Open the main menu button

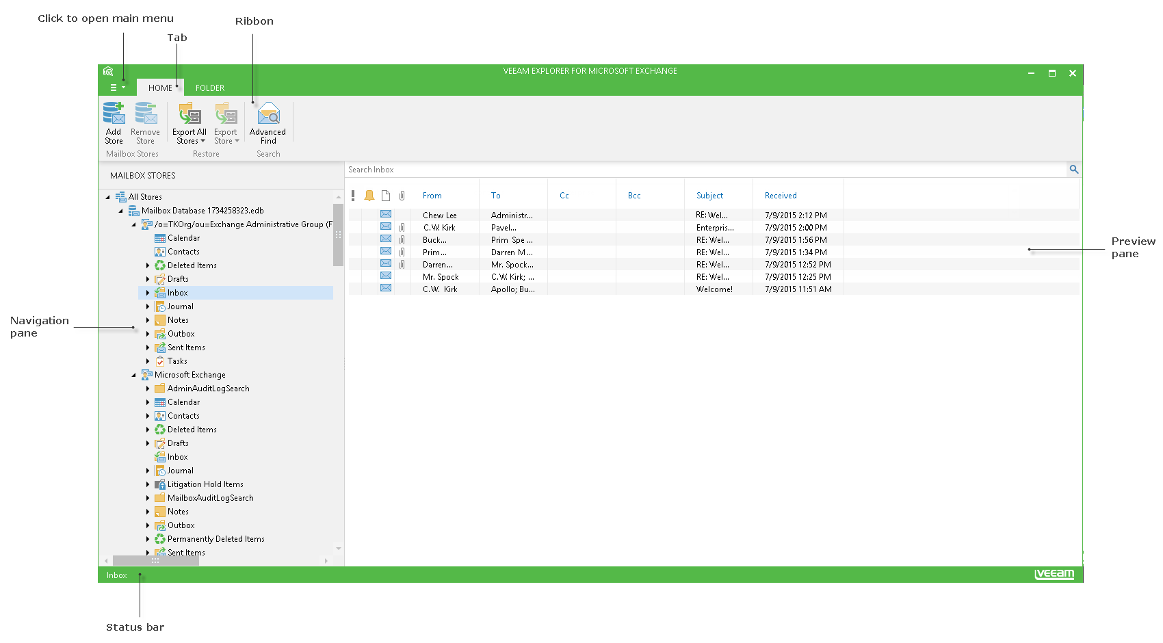[118, 88]
